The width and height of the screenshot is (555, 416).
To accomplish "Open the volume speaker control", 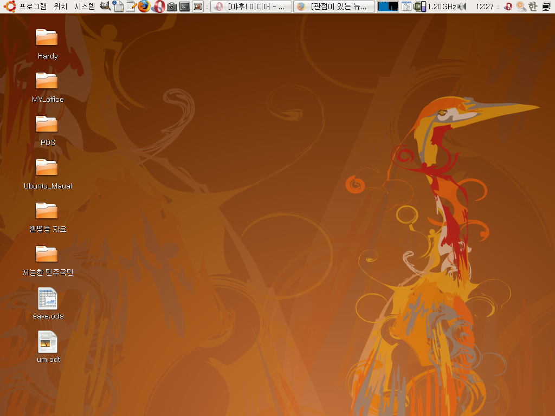I will (x=462, y=6).
